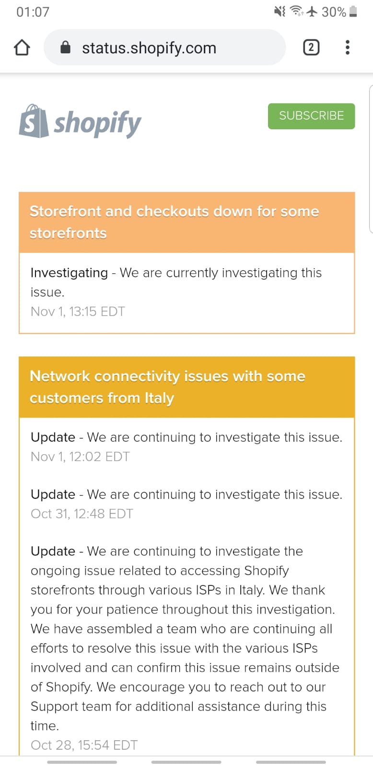Tap the Oct 28, 15:54 EDT timestamp
This screenshot has height=769, width=373.
coord(84,745)
